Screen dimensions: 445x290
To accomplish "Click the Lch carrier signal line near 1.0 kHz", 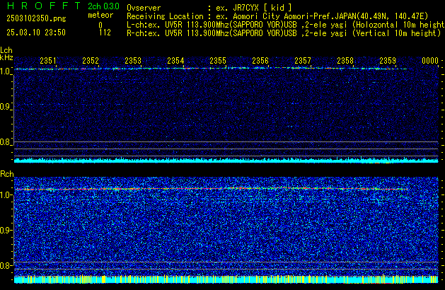I will click(211, 69).
